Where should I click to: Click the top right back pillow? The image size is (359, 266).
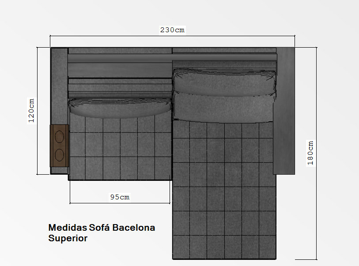click(224, 81)
